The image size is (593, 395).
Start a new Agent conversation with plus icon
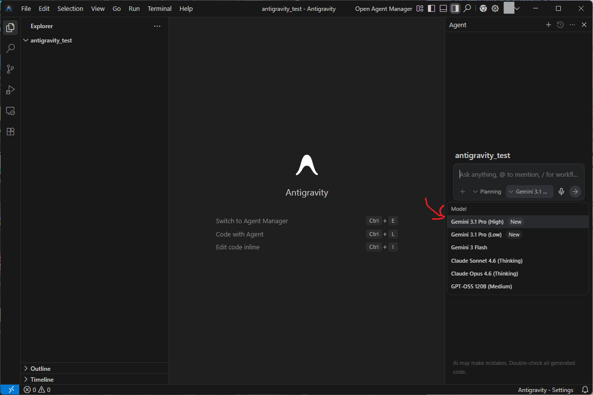pyautogui.click(x=548, y=25)
